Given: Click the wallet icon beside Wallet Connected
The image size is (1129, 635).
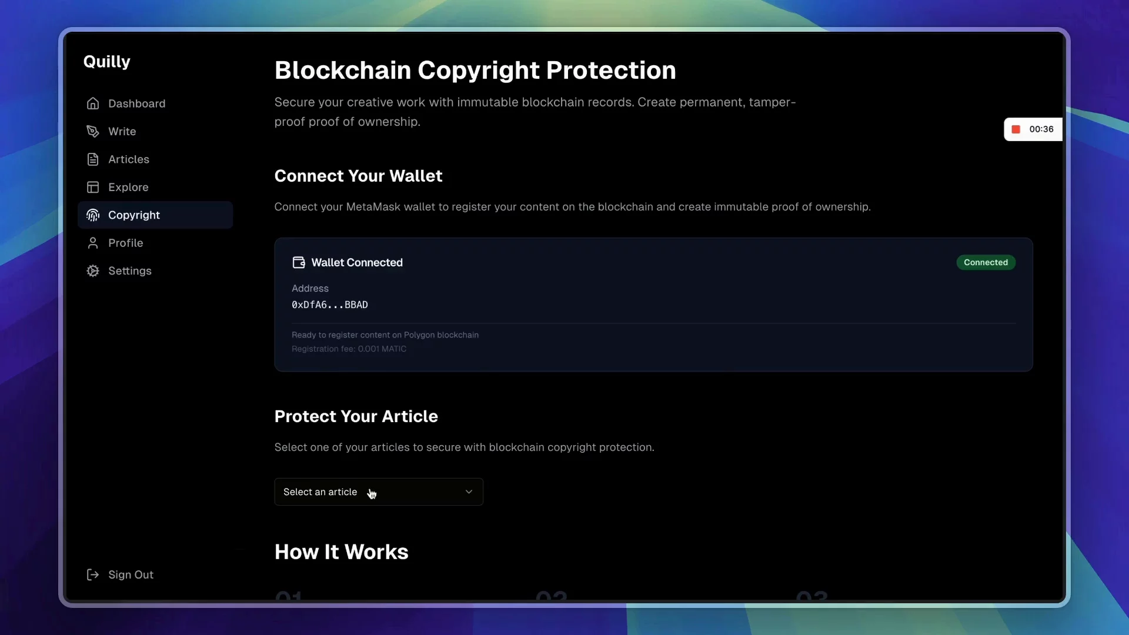Looking at the screenshot, I should coord(299,262).
